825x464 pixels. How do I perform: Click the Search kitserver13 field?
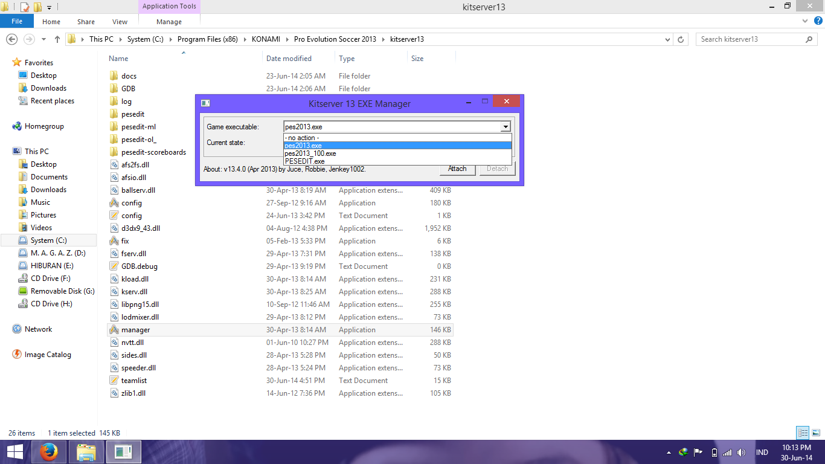point(750,39)
